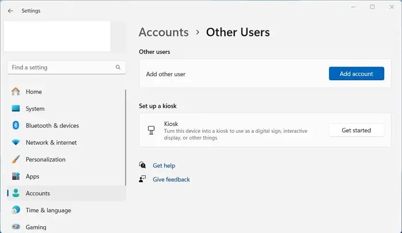This screenshot has width=402, height=233.
Task: Click the Gaming controller icon
Action: [x=16, y=227]
